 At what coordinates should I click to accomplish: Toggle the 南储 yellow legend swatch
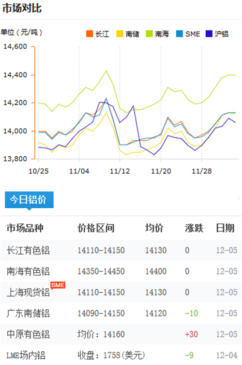click(120, 34)
